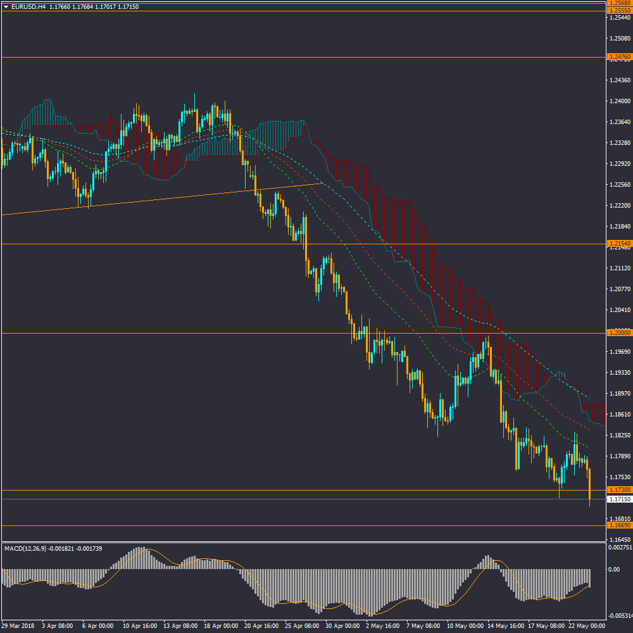
Task: Click the 22 May 00:00 time label
Action: click(587, 625)
